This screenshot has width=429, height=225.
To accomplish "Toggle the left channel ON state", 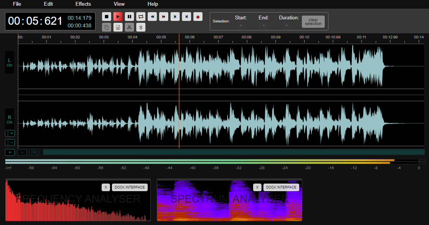I will [9, 62].
